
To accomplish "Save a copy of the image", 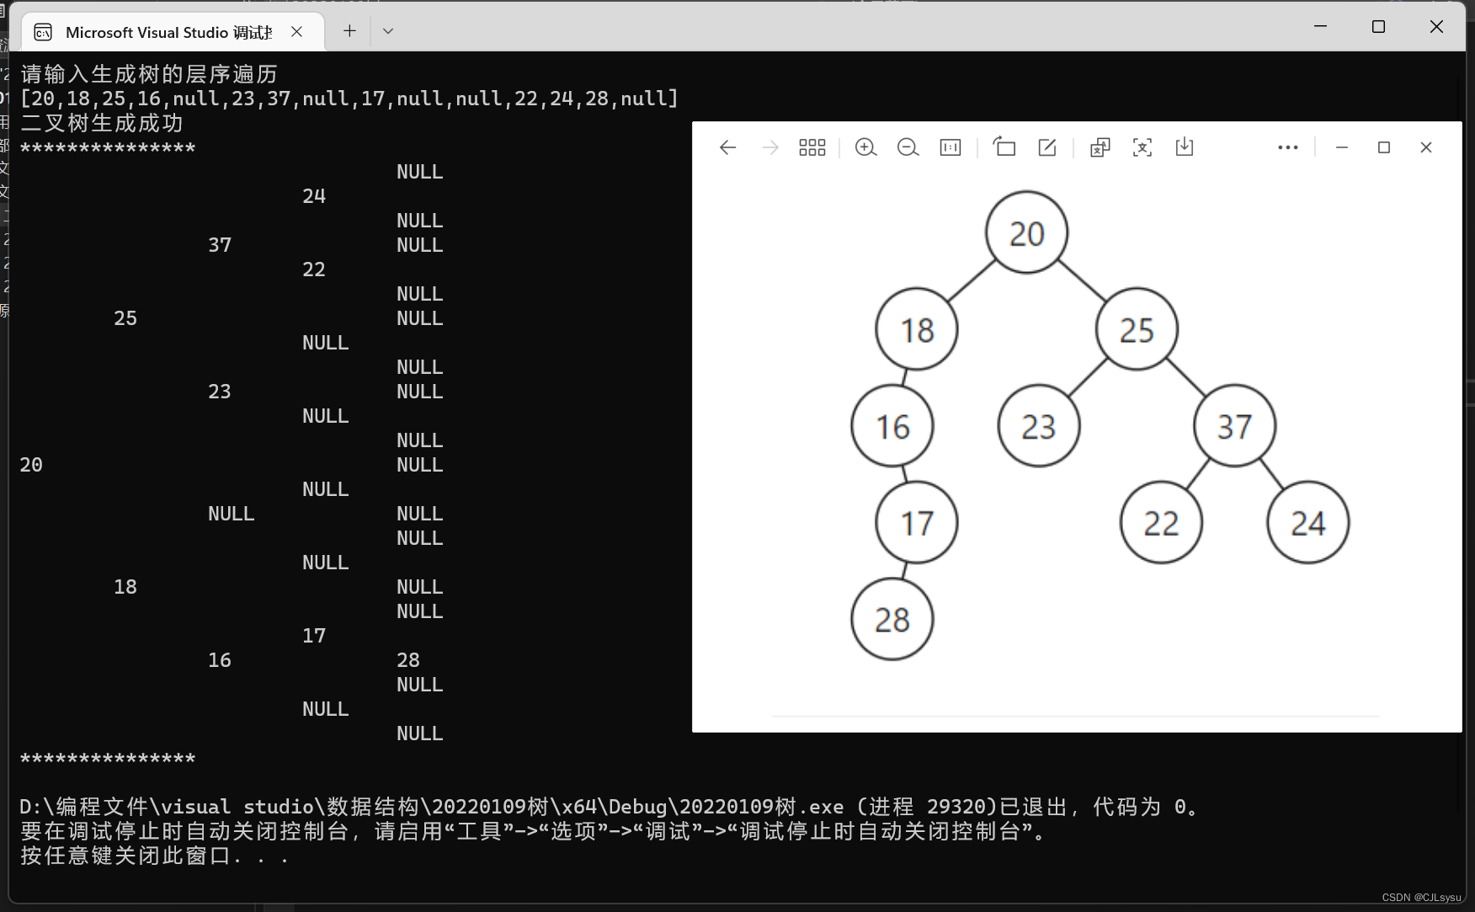I will (x=1185, y=147).
